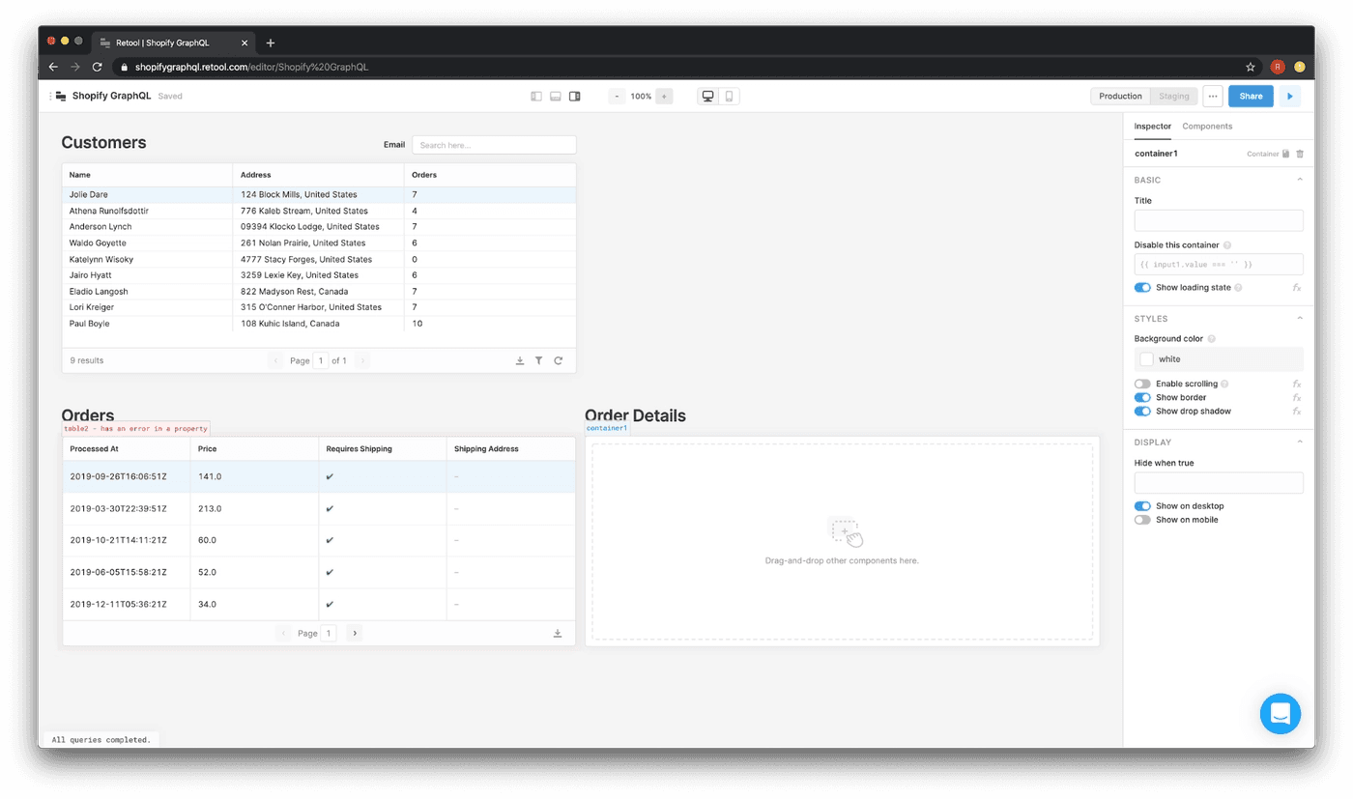Click the blue Share button
The width and height of the screenshot is (1353, 799).
click(x=1251, y=97)
